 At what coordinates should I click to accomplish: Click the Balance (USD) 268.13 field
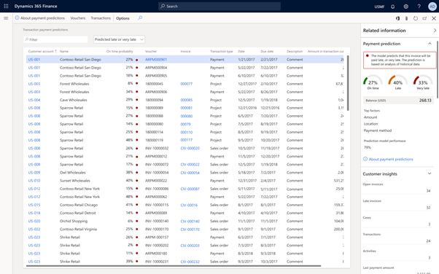(398, 100)
